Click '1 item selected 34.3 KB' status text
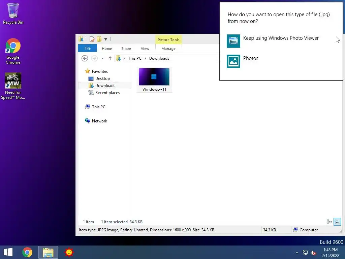The width and height of the screenshot is (345, 259). click(122, 222)
